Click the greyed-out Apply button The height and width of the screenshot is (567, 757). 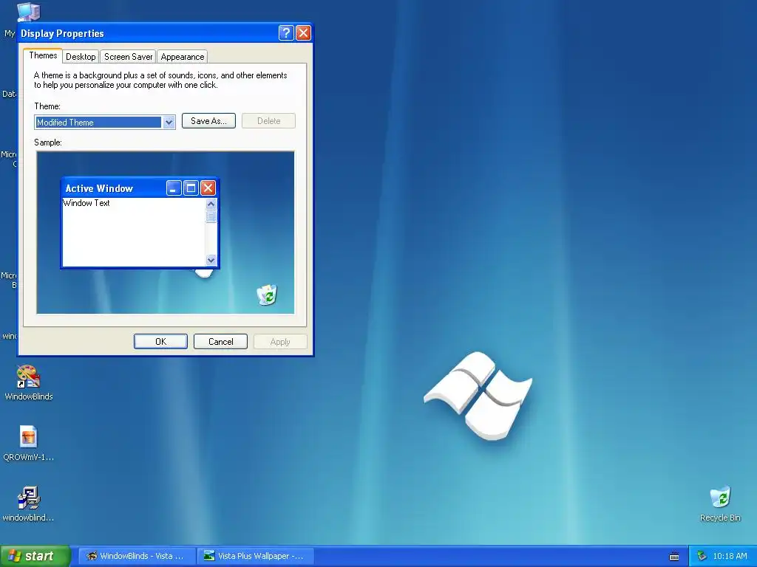(280, 341)
